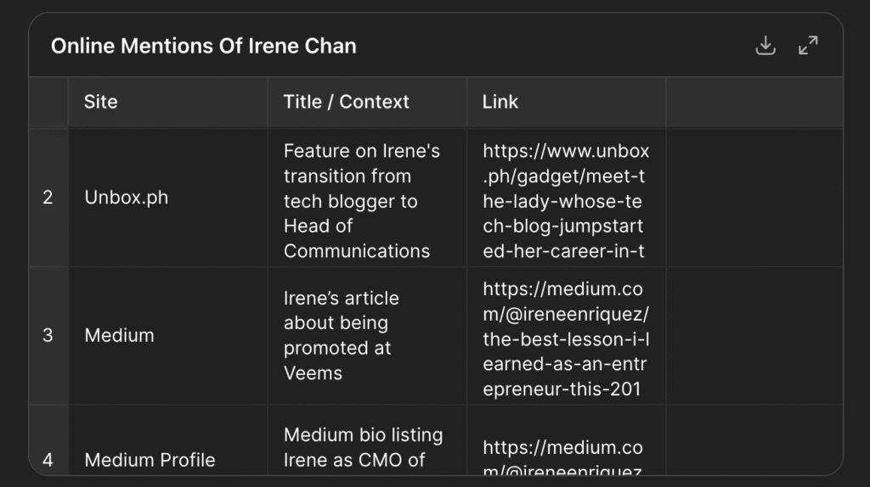Select the Link column header
The width and height of the screenshot is (870, 487).
(x=500, y=102)
